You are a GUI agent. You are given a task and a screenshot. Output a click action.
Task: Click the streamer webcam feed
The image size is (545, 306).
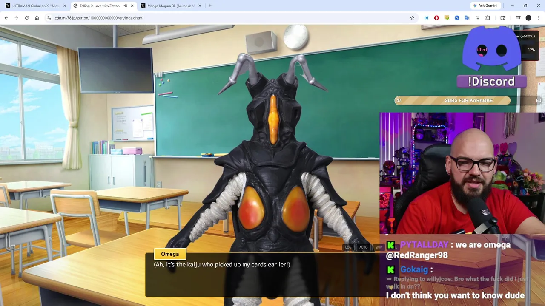pyautogui.click(x=462, y=173)
